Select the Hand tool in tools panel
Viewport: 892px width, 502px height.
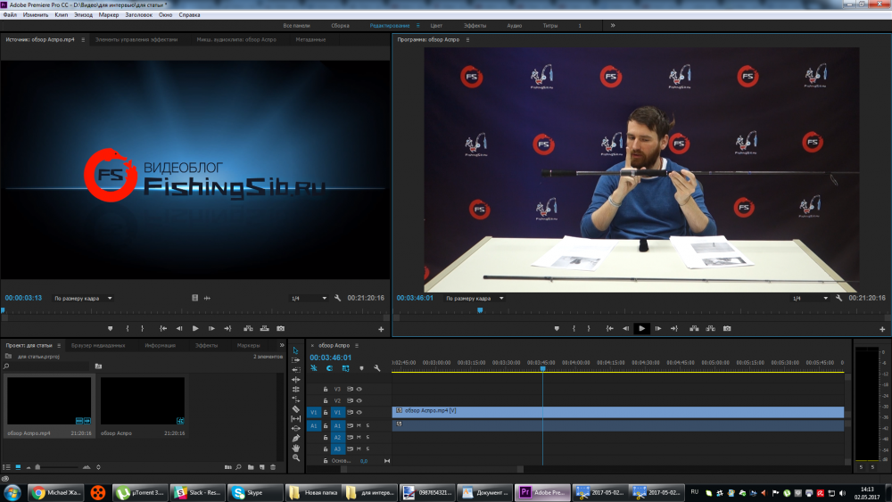pyautogui.click(x=296, y=448)
